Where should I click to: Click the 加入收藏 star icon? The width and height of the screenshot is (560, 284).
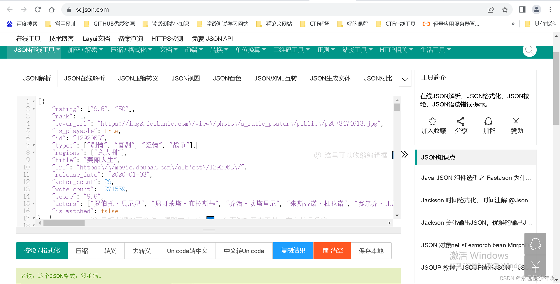click(x=433, y=121)
